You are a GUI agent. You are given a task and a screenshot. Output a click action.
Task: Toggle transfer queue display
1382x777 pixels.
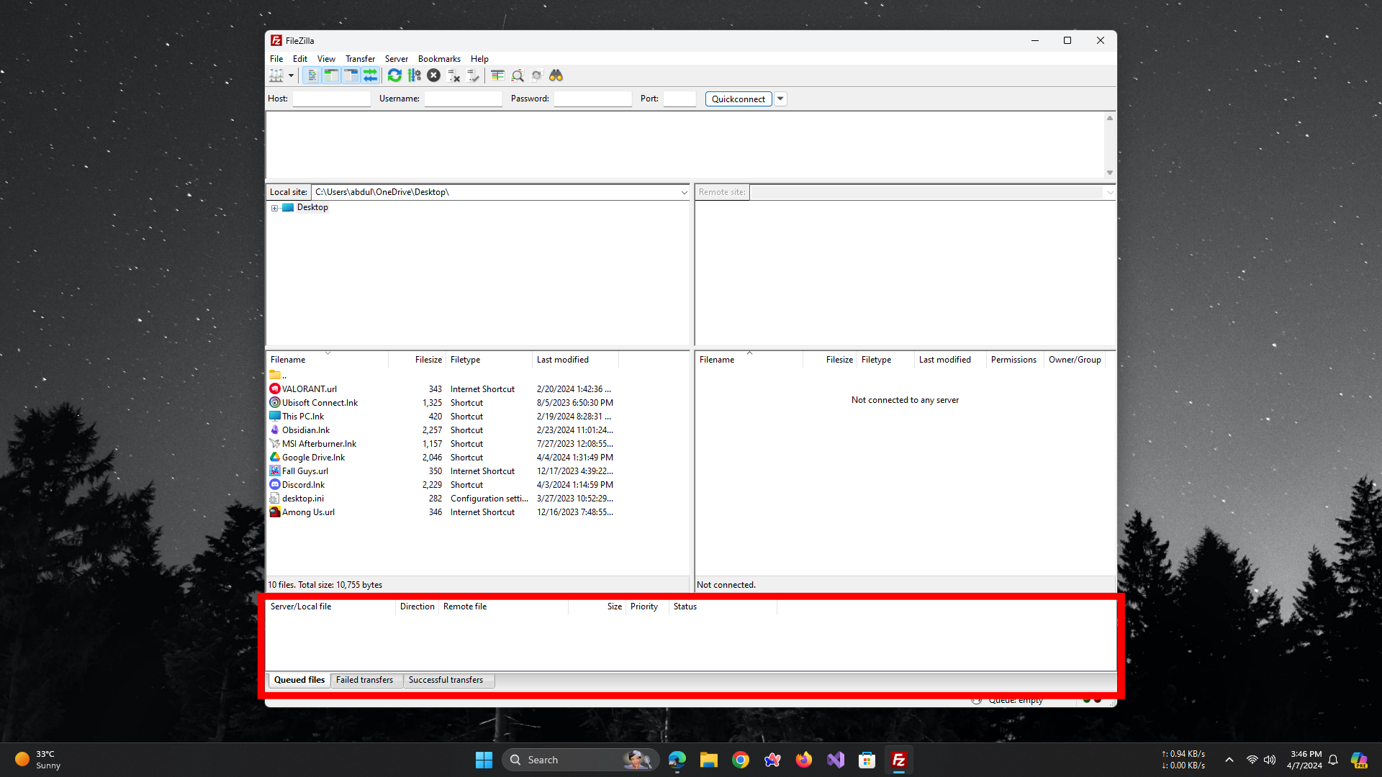(x=370, y=76)
